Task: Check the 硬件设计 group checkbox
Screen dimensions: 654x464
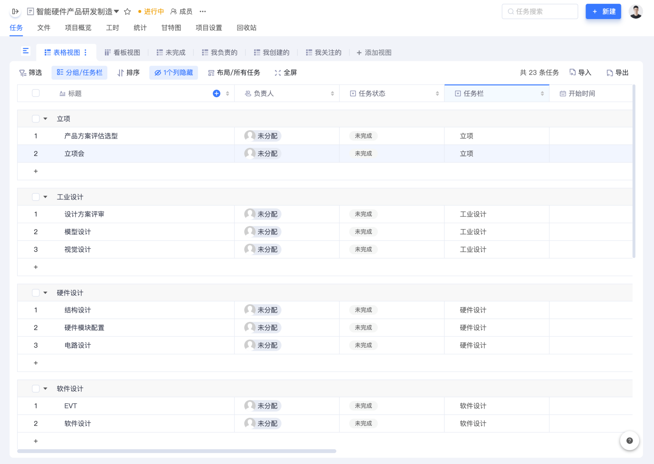Action: (x=36, y=293)
